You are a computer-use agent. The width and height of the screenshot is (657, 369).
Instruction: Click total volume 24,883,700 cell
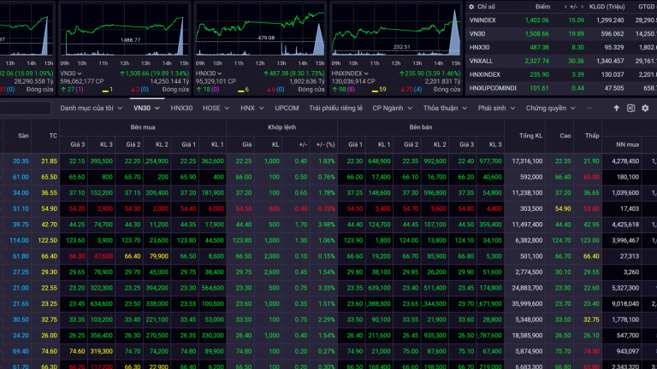(x=527, y=288)
